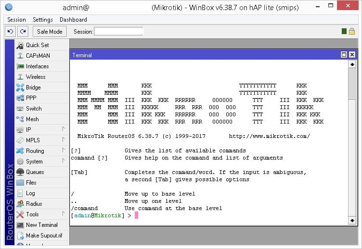Click the Terminal window title bar
362x249 pixels.
(x=205, y=55)
